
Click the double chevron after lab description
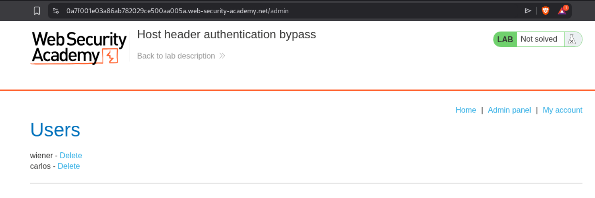[222, 56]
